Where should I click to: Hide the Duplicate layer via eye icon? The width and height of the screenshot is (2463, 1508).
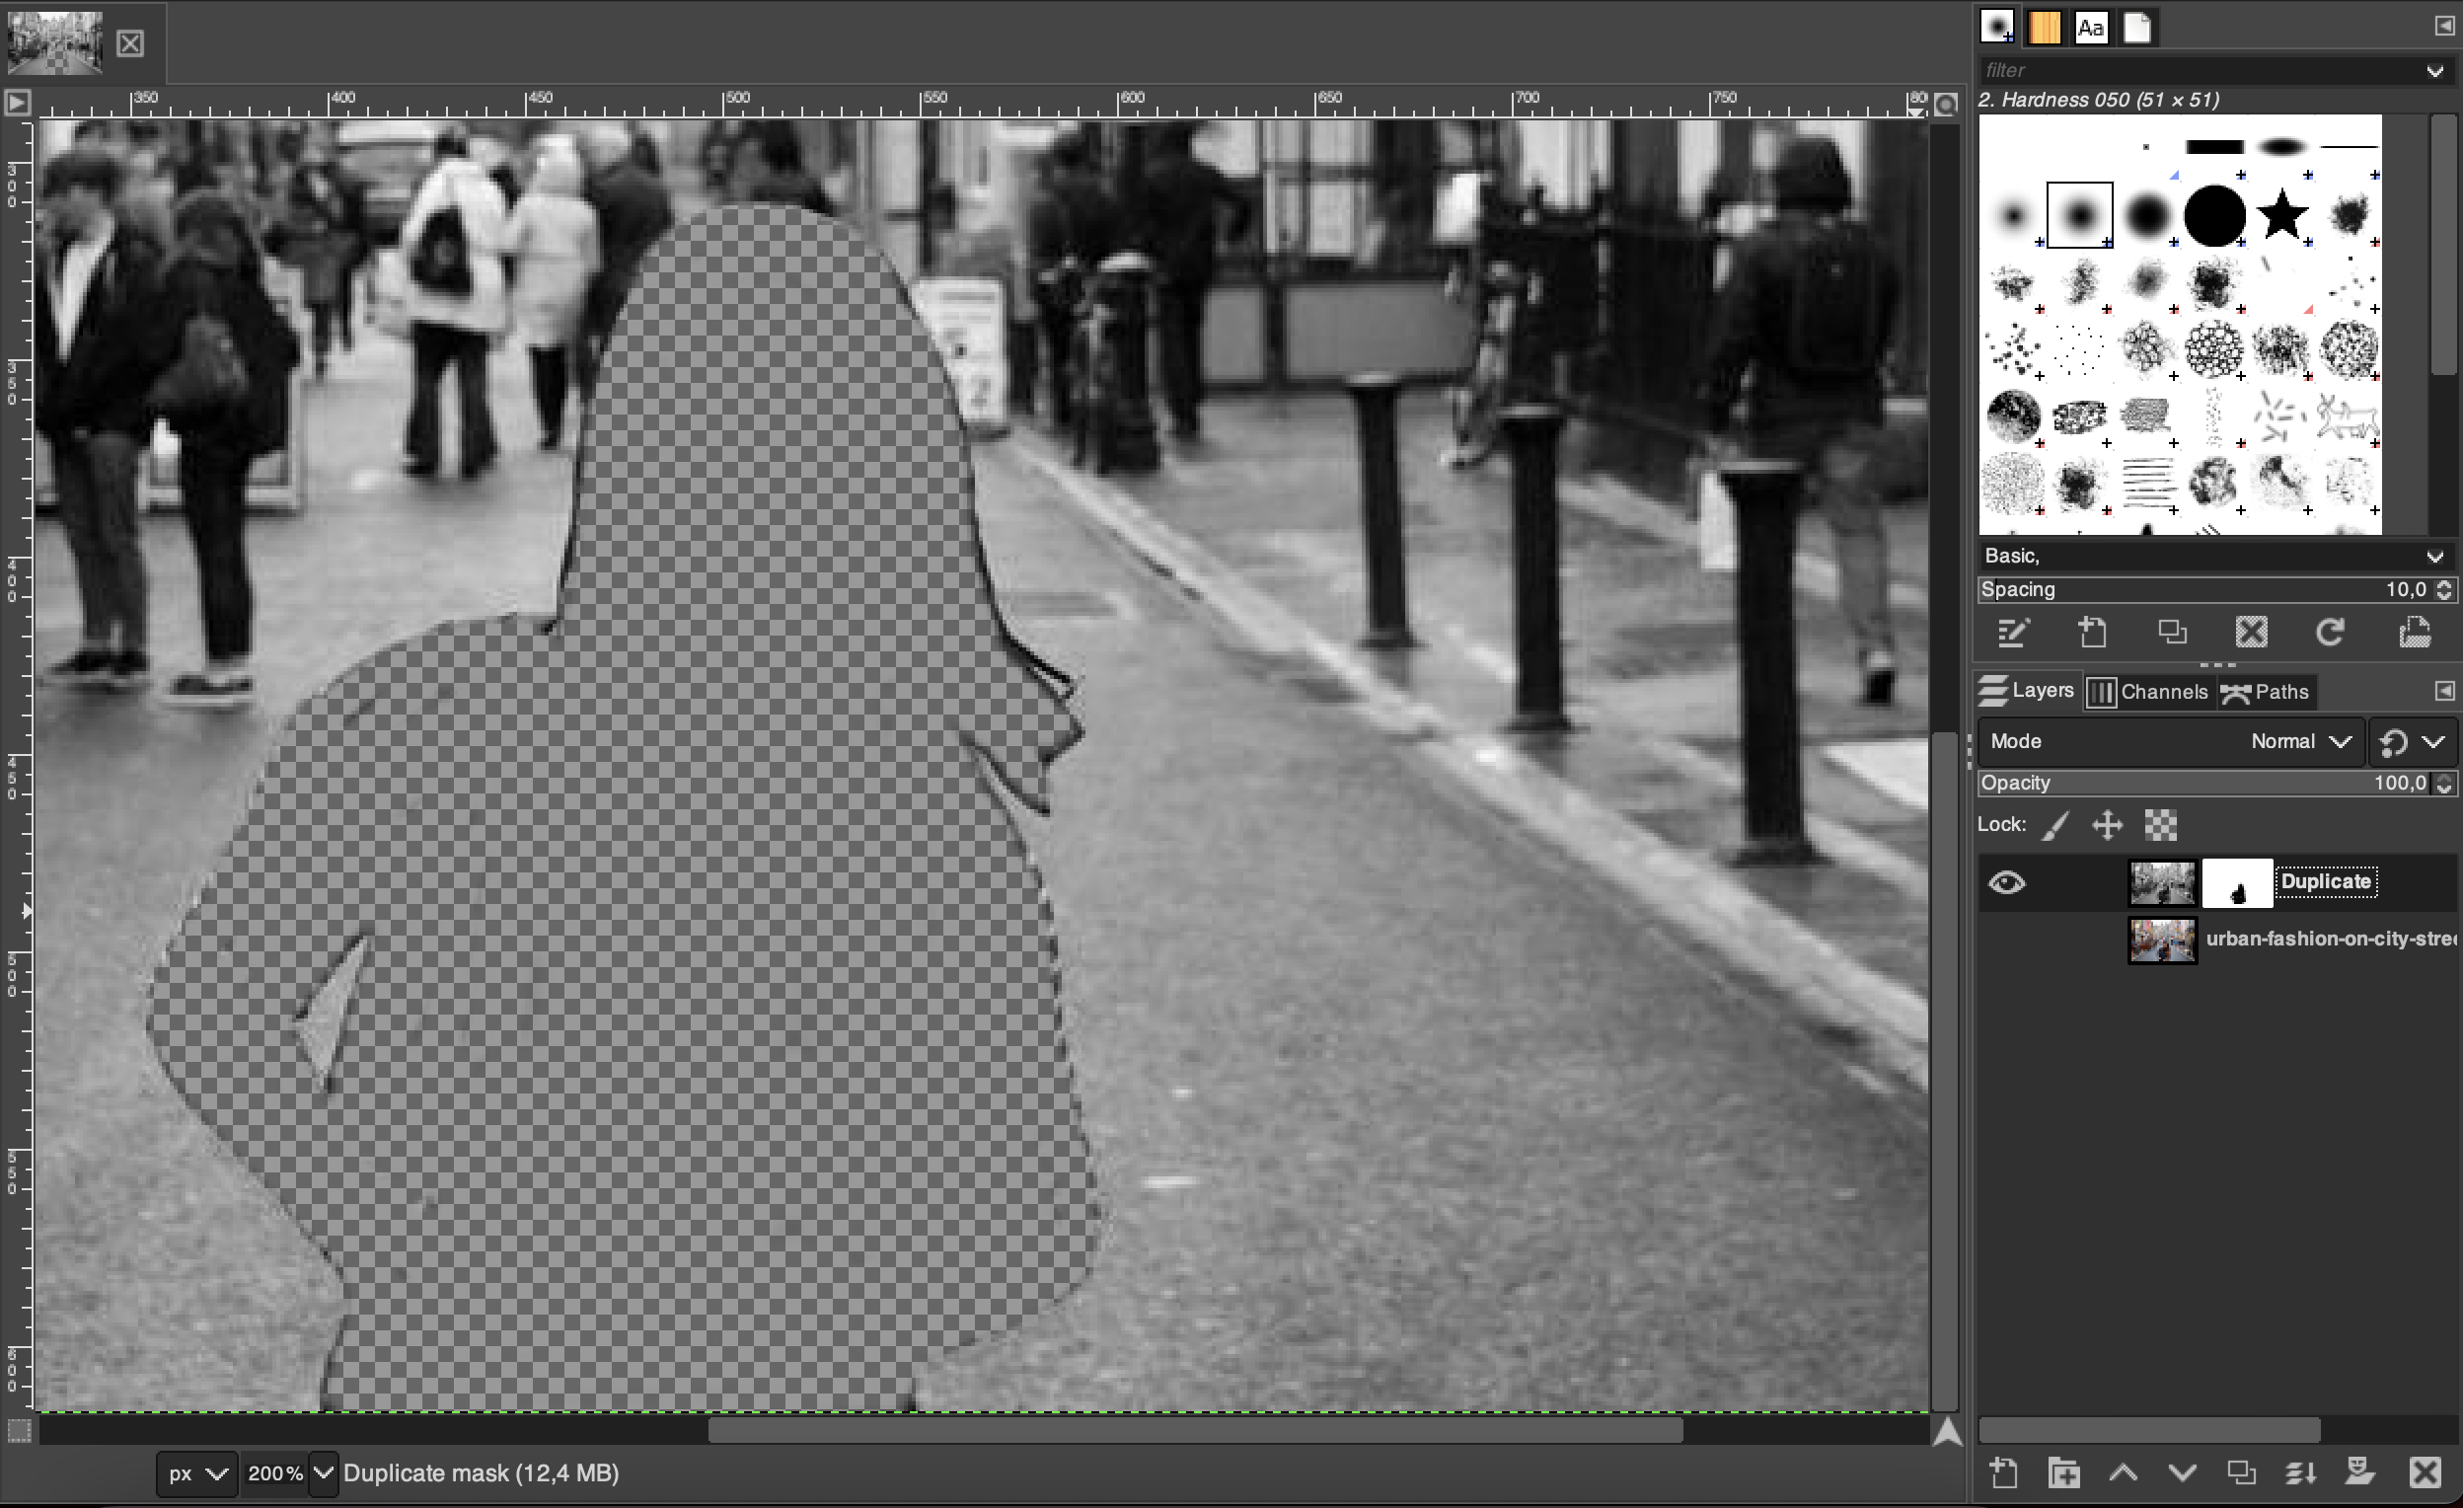click(x=2006, y=882)
